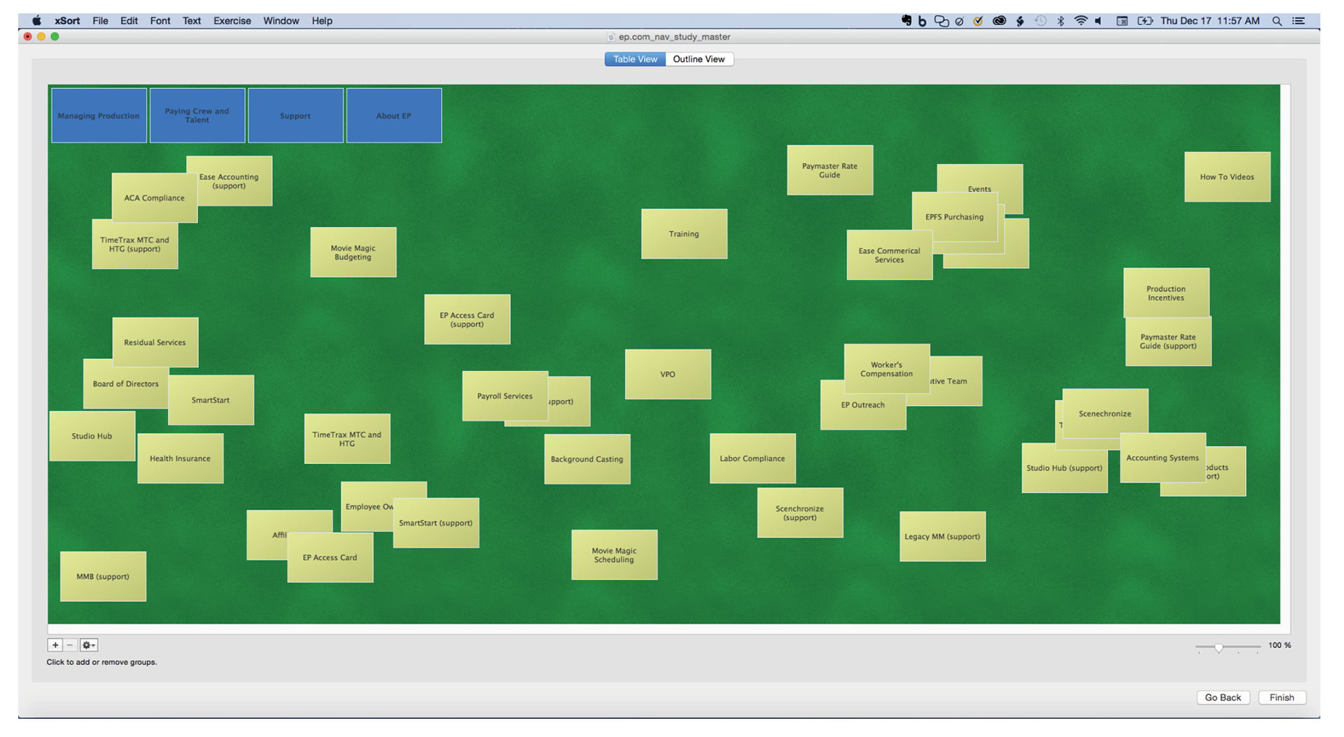Select the Studio Hub (support) card

coord(1064,468)
